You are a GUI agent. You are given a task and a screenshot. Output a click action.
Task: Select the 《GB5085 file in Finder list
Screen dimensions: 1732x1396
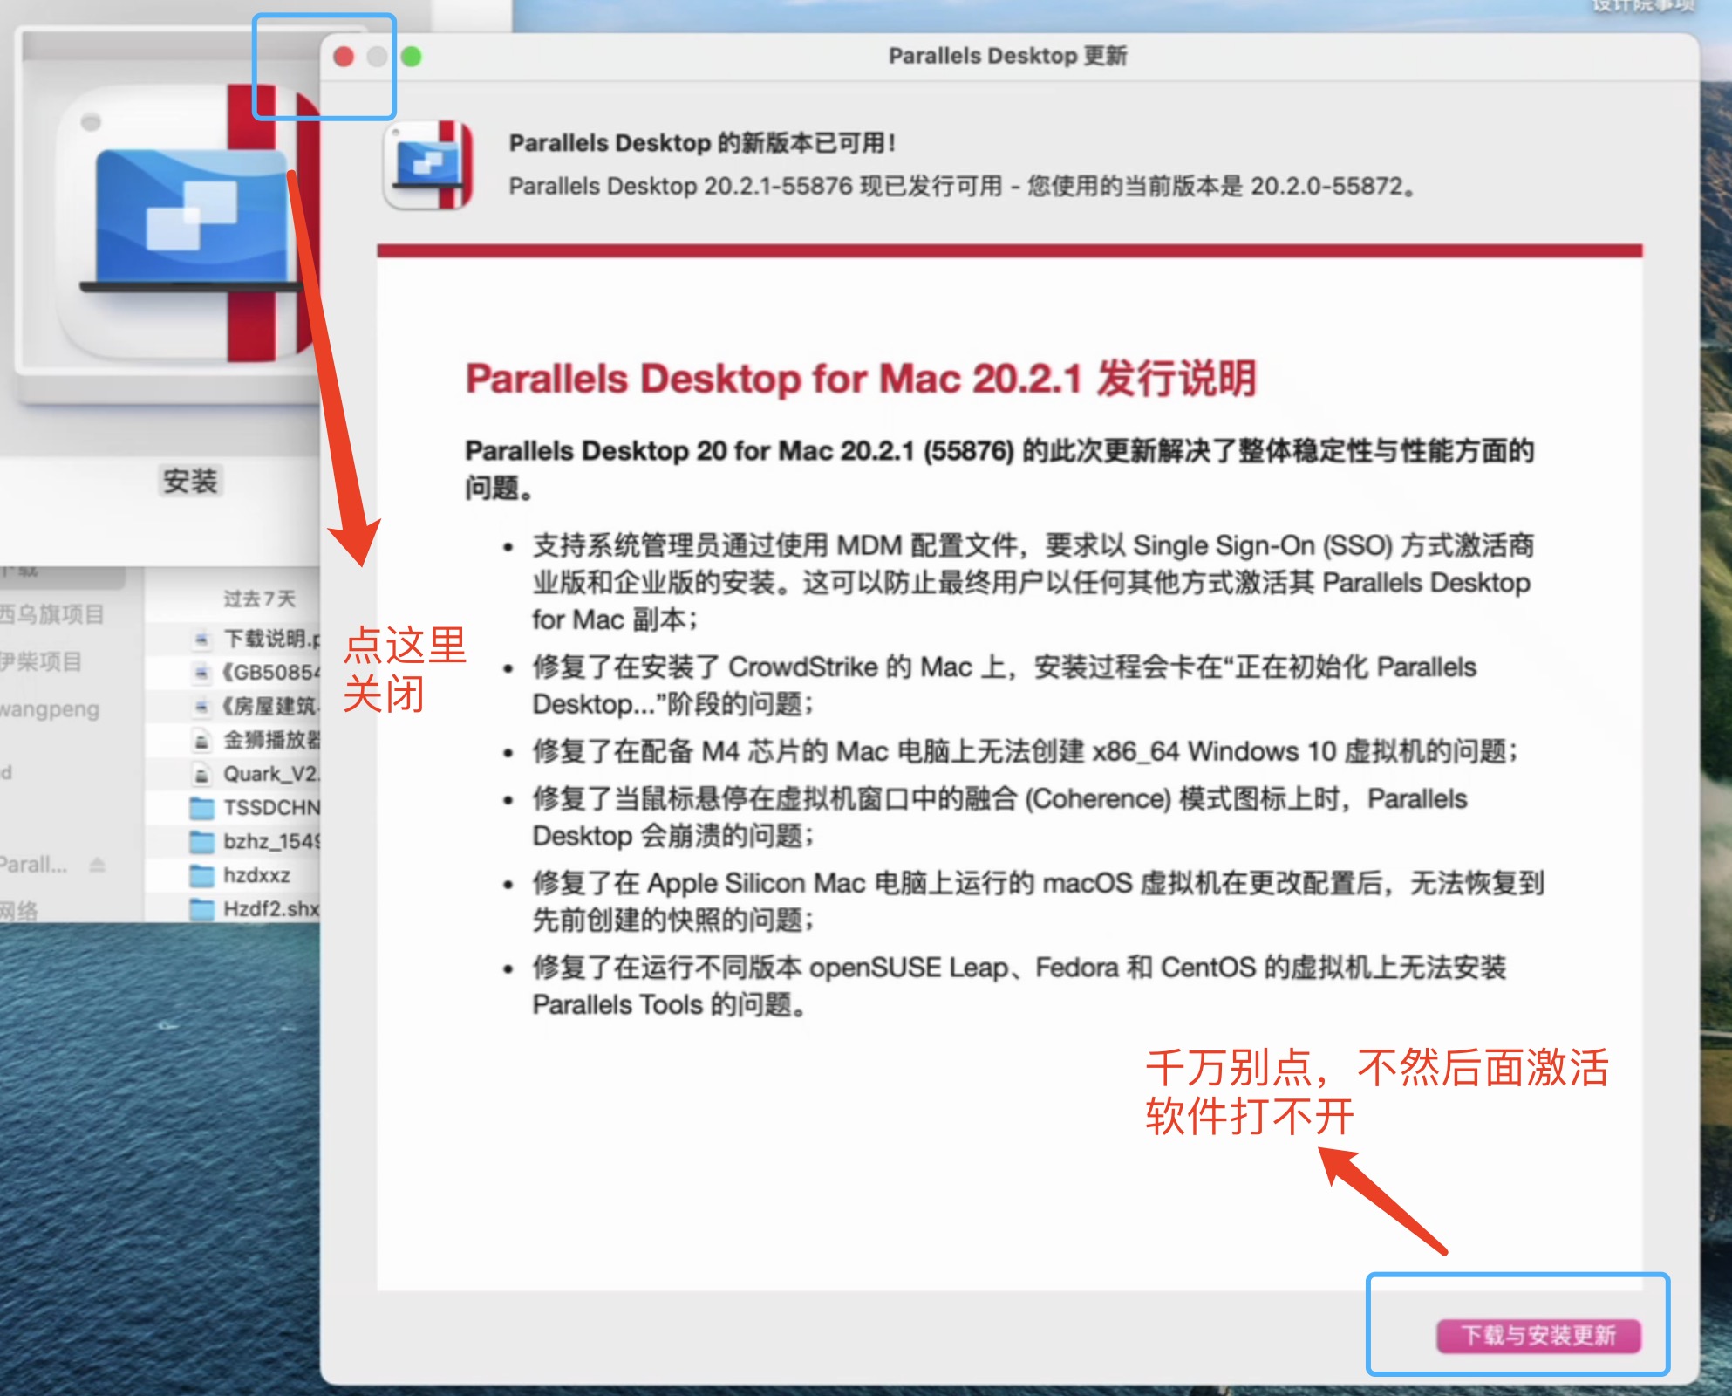tap(270, 672)
